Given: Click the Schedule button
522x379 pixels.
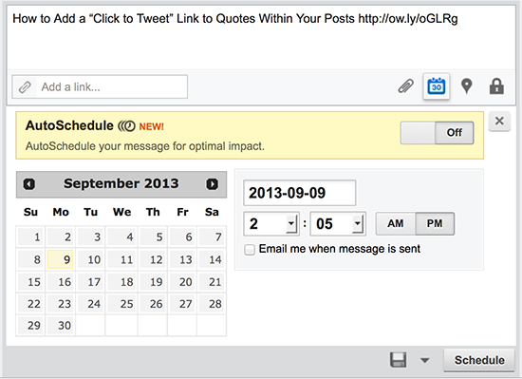Looking at the screenshot, I should pyautogui.click(x=479, y=360).
